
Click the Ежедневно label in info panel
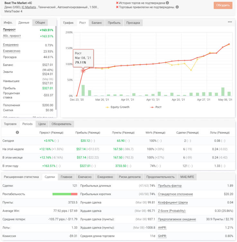click(11, 45)
